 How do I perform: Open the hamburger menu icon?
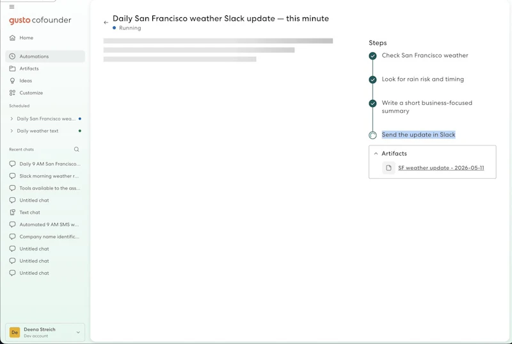(12, 7)
